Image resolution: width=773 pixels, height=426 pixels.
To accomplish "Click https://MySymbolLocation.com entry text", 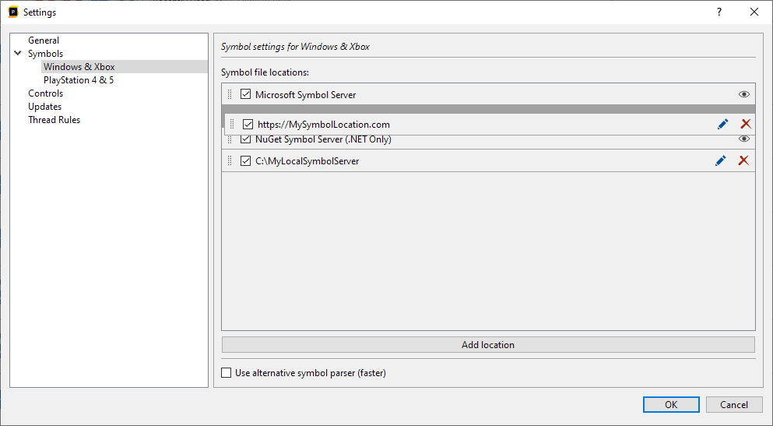I will 323,125.
